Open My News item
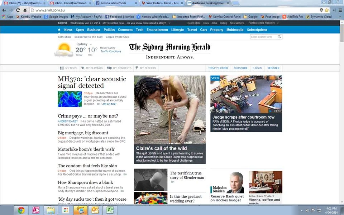344x215 pixels. (x=68, y=68)
